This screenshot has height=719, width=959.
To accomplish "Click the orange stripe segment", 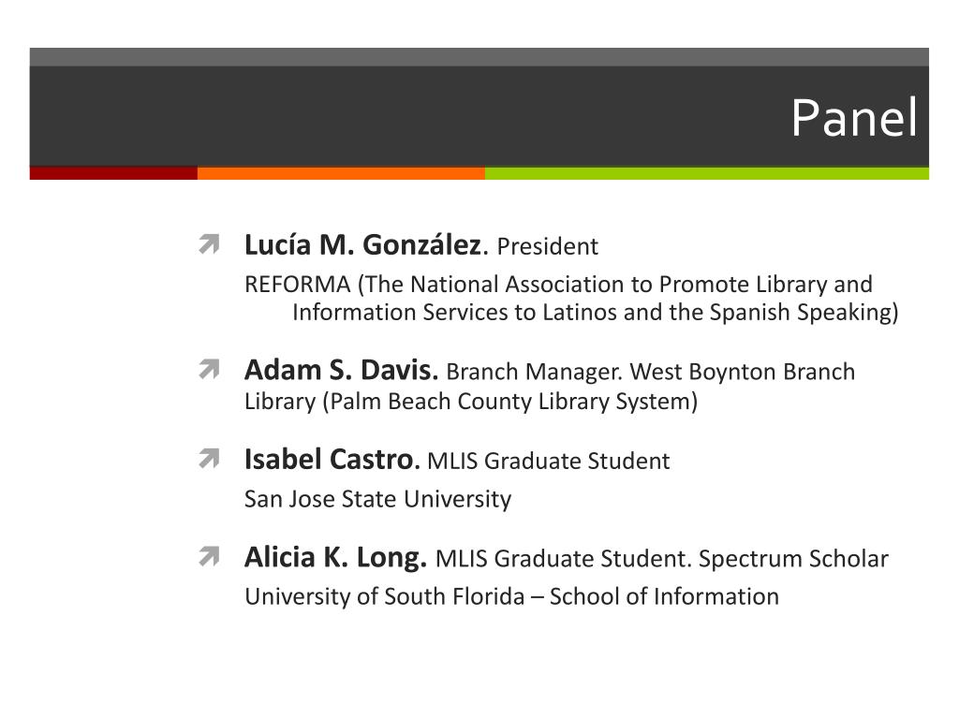I will tap(341, 173).
